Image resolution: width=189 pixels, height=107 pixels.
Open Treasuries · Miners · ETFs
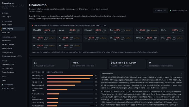(12, 56)
